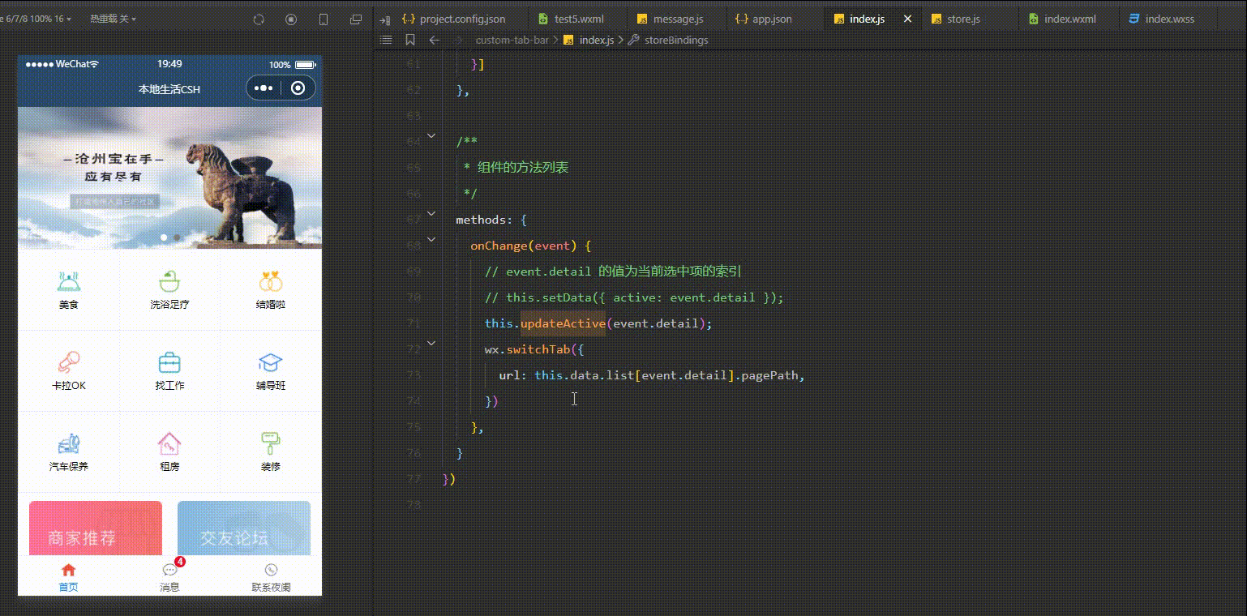Viewport: 1247px width, 616px height.
Task: Click the detach simulator window icon
Action: click(x=356, y=19)
